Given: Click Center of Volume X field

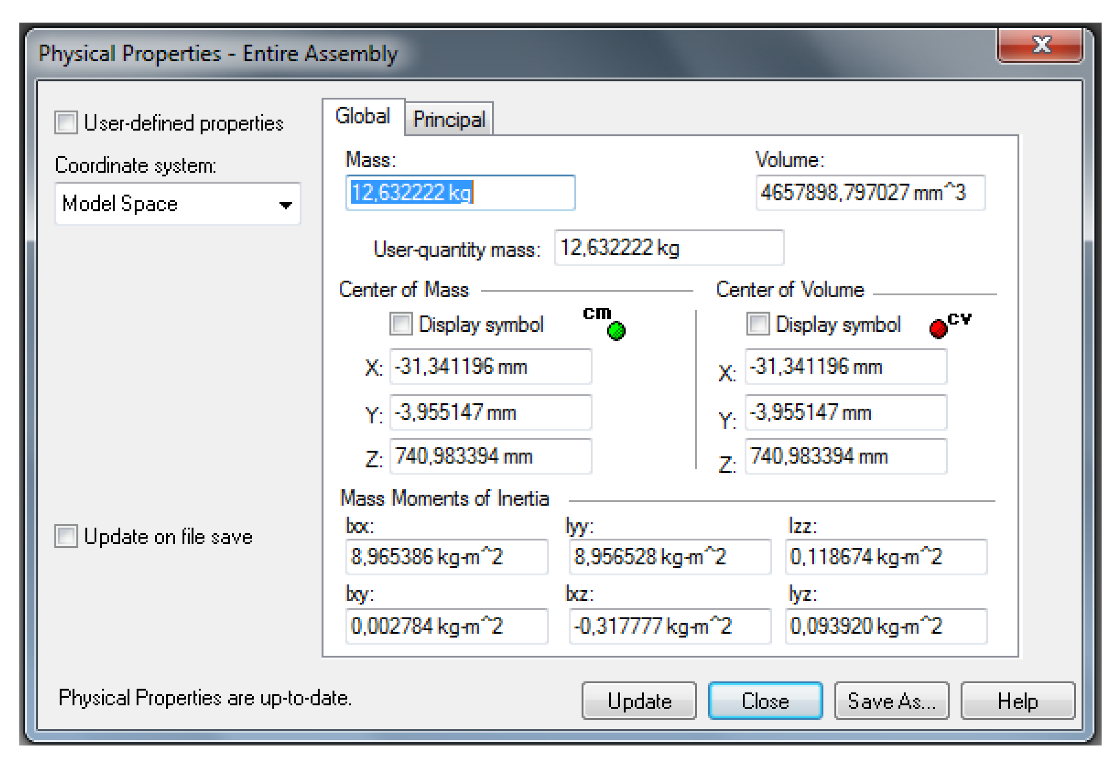Looking at the screenshot, I should pos(846,367).
